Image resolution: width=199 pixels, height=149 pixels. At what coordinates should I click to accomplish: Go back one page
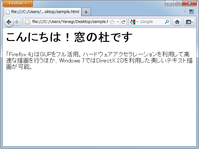pyautogui.click(x=9, y=22)
